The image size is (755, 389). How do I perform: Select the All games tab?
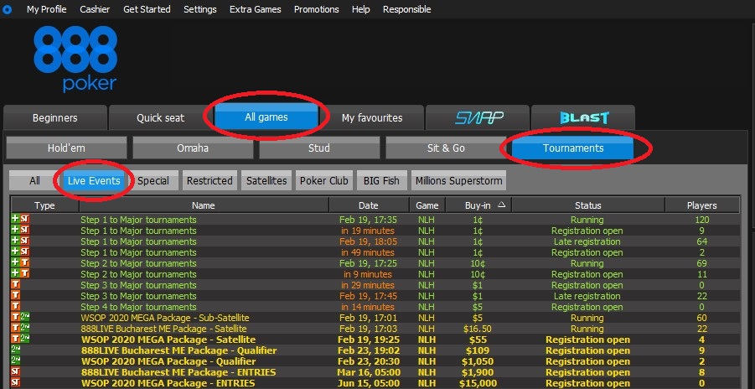click(266, 117)
